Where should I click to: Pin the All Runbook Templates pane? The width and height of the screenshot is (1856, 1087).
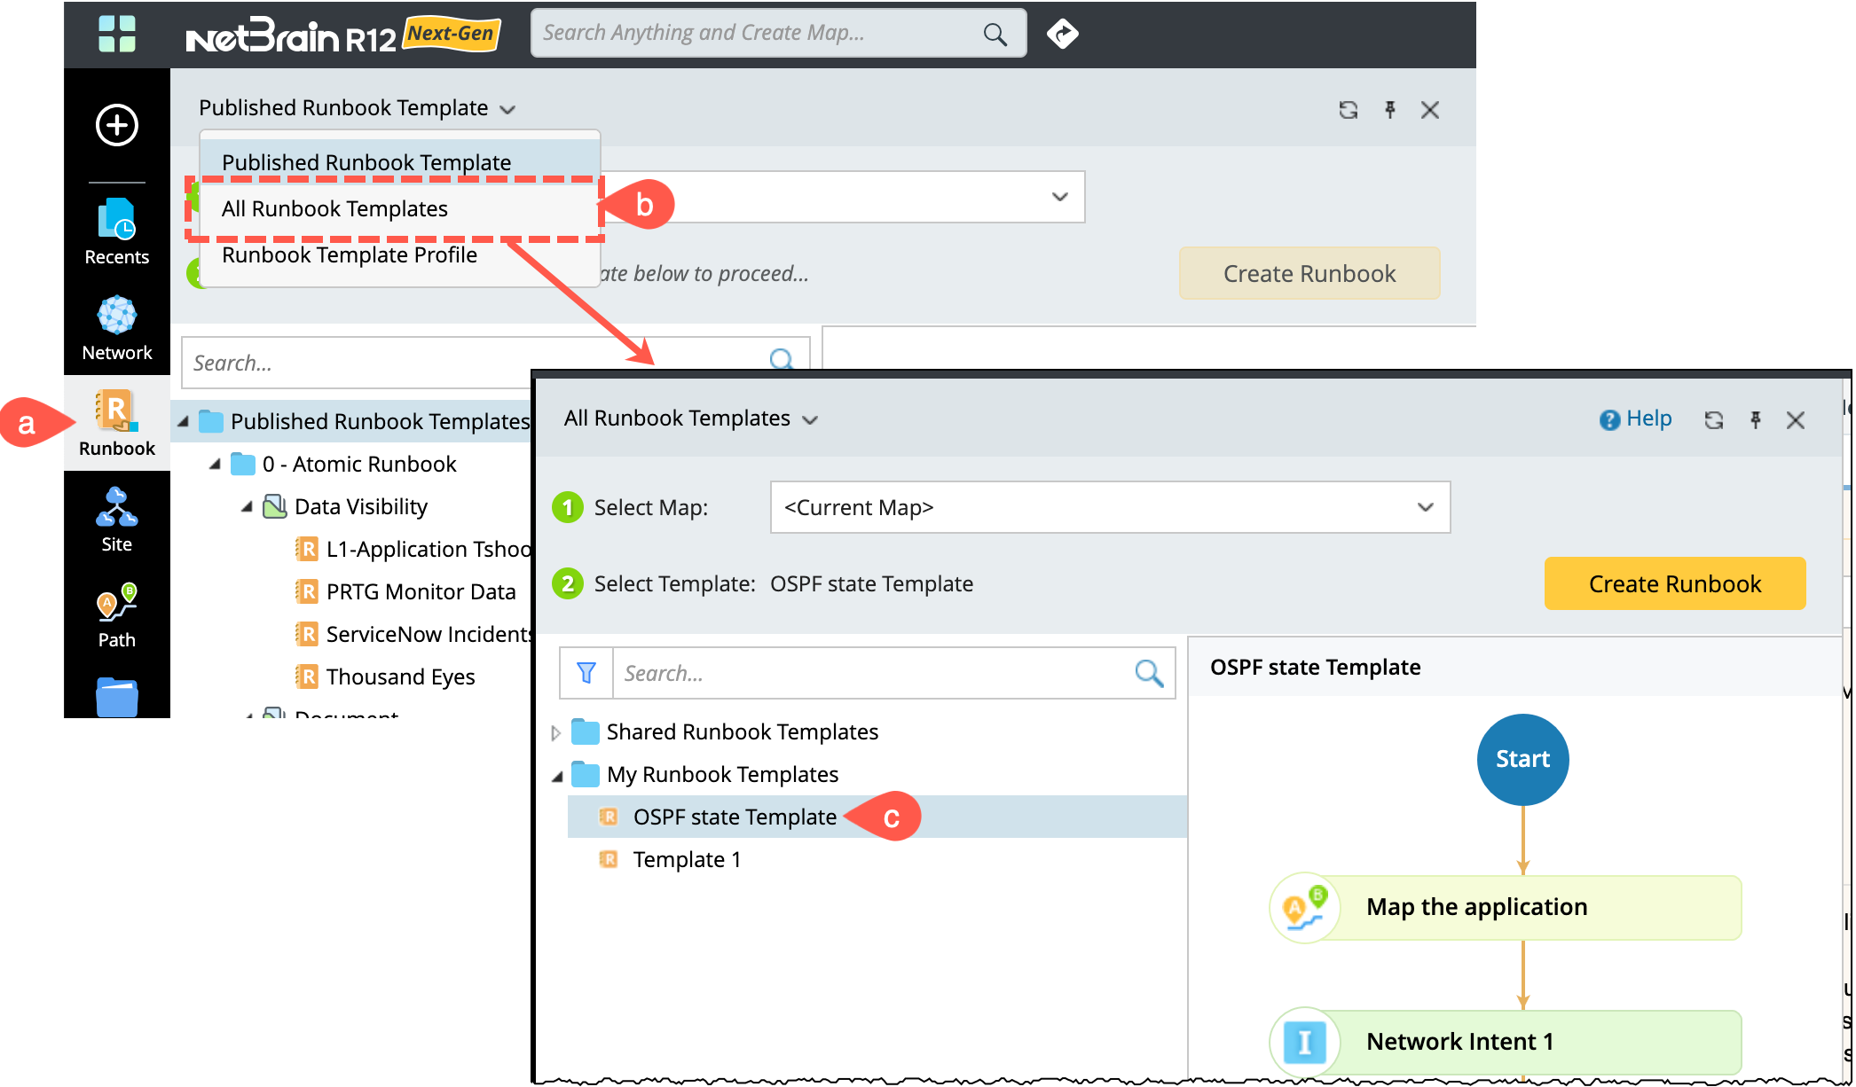tap(1755, 420)
